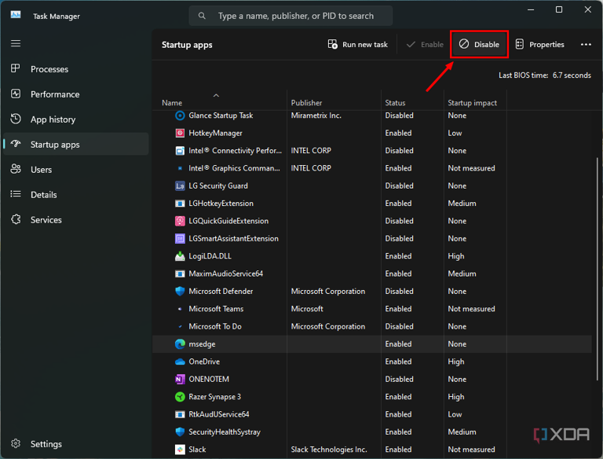Click the LGQuickGuideExtension icon
The image size is (603, 459).
(x=180, y=221)
